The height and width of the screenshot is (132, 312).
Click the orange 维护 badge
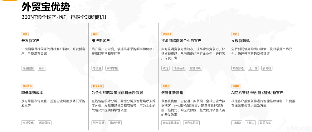pos(95,34)
